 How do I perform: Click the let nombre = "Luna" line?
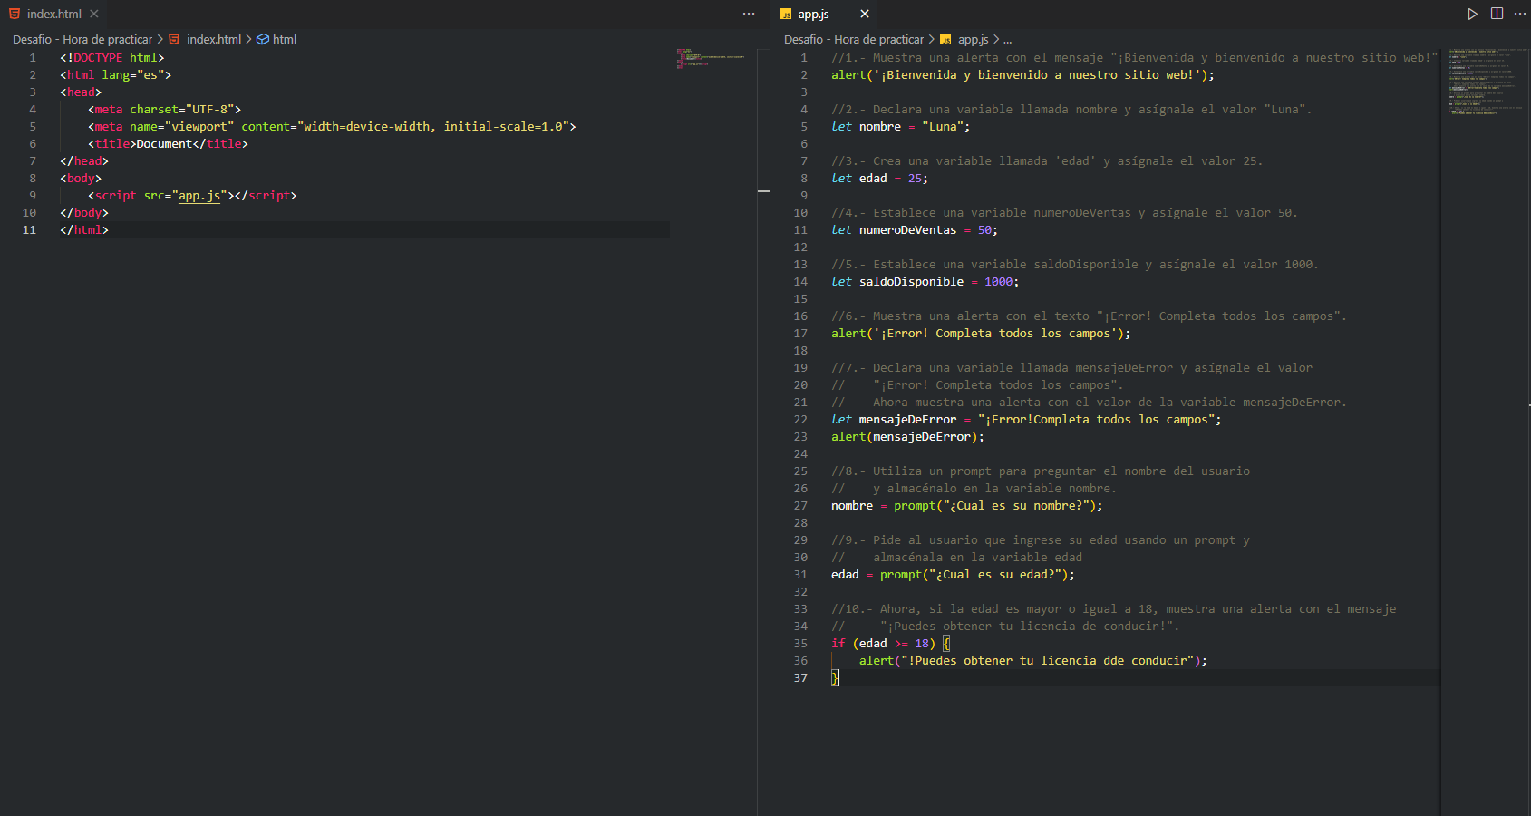pos(900,126)
